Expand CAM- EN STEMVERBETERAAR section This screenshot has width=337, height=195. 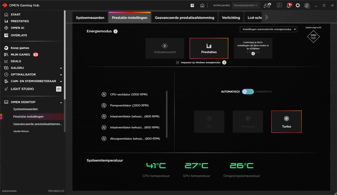(x=61, y=81)
